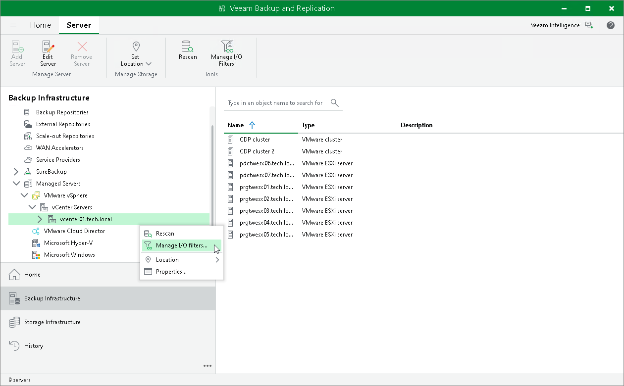Click the History clock icon

pyautogui.click(x=14, y=346)
